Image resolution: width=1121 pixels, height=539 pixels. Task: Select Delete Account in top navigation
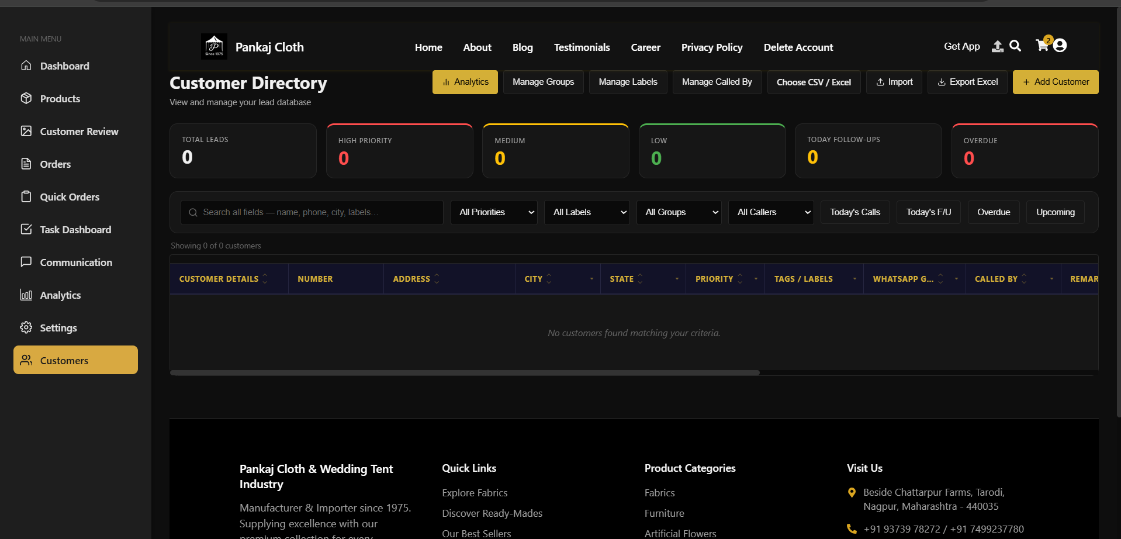tap(798, 47)
